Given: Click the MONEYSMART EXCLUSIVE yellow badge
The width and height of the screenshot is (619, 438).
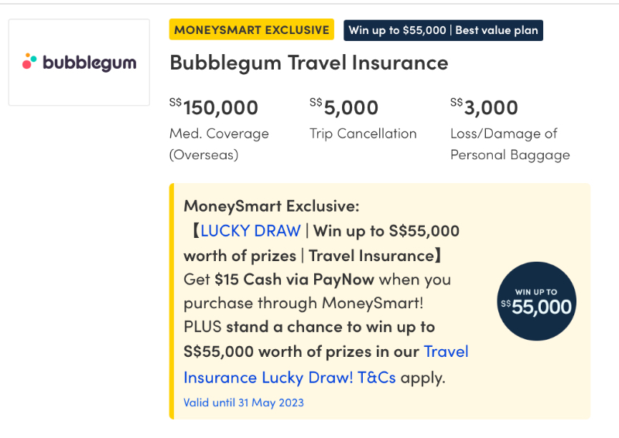Looking at the screenshot, I should 251,30.
